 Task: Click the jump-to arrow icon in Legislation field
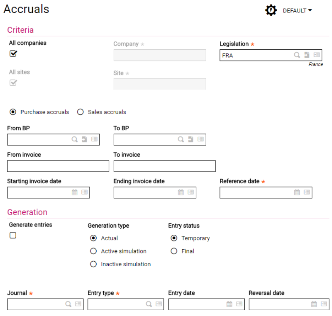pos(307,55)
